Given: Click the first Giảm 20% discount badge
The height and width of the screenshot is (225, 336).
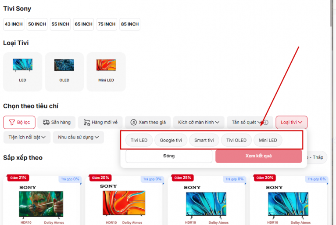Looking at the screenshot, I should [x=100, y=178].
